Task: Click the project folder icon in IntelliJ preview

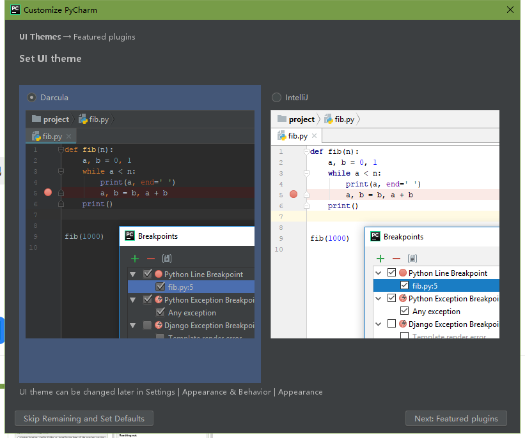Action: [282, 119]
